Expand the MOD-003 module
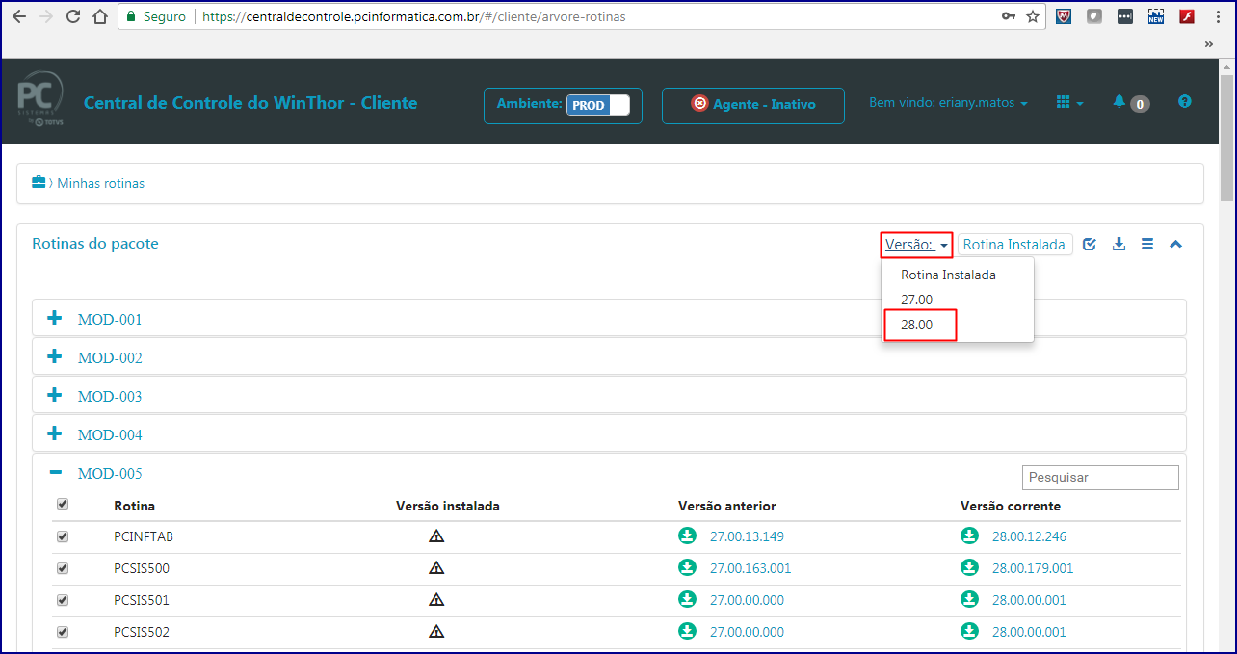Image resolution: width=1237 pixels, height=654 pixels. coord(55,395)
